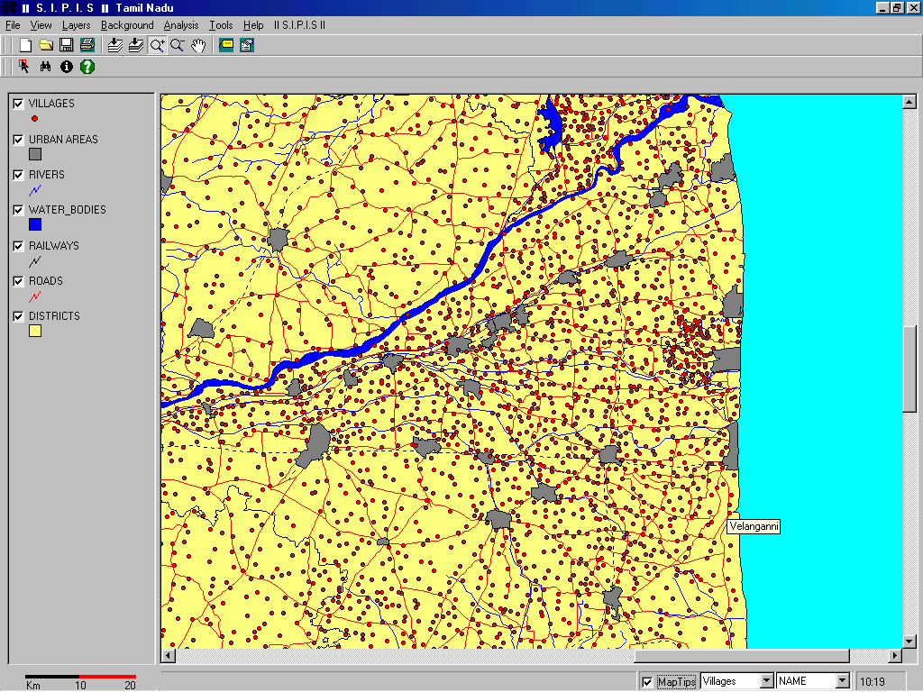Viewport: 923px width, 692px height.
Task: Turn off the ROADS layer checkbox
Action: coord(18,281)
